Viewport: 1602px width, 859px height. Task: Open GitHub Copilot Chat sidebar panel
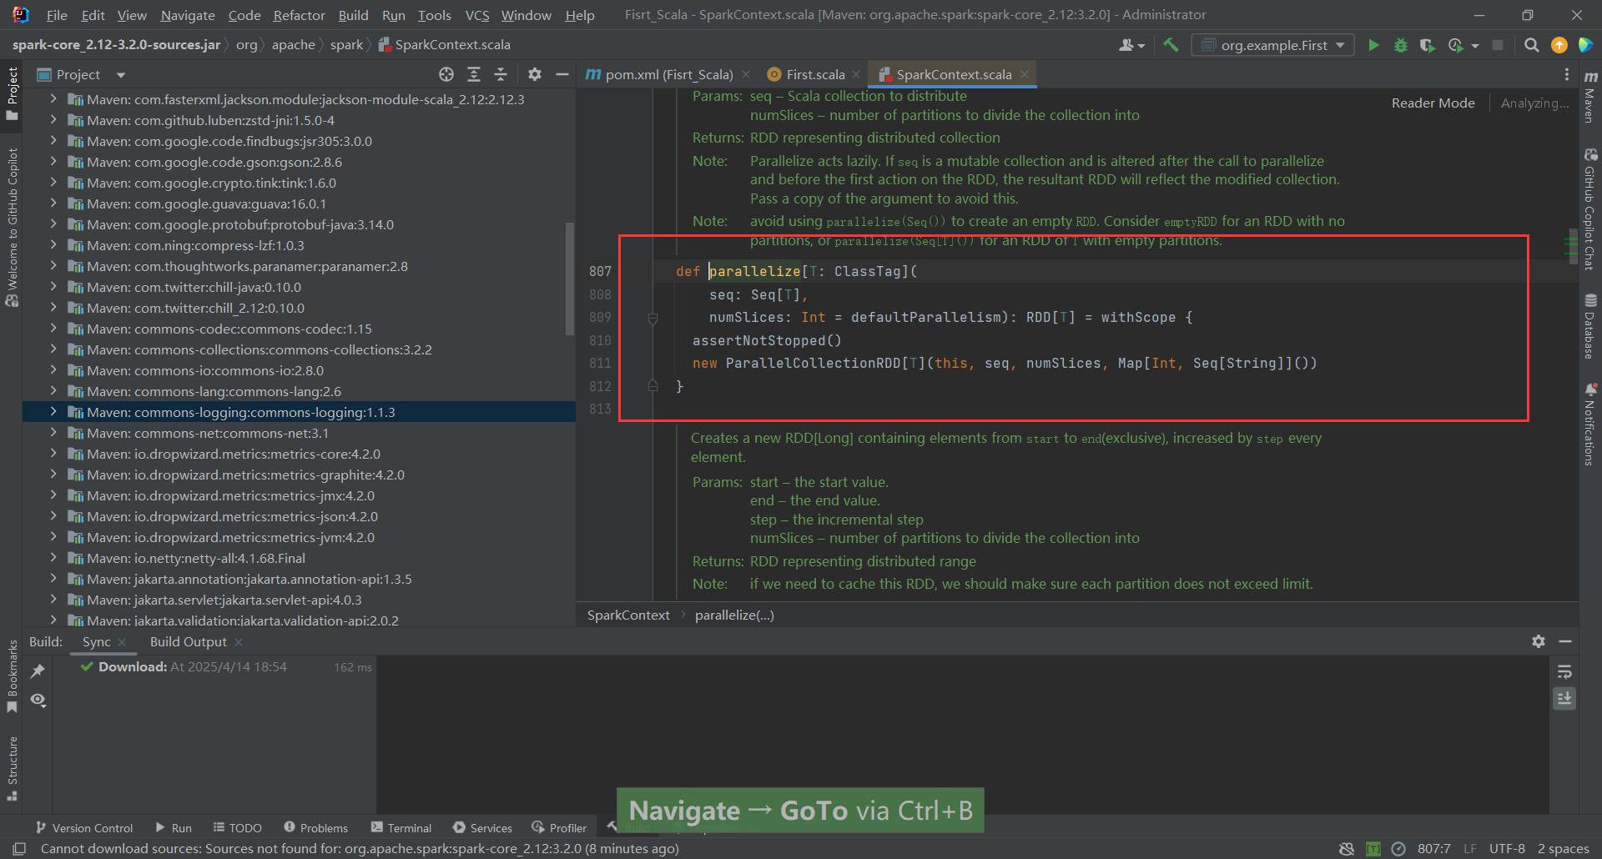tap(1590, 209)
